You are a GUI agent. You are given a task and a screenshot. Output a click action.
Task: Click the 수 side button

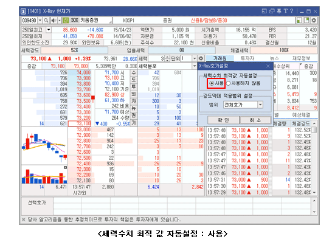pyautogui.click(x=134, y=73)
